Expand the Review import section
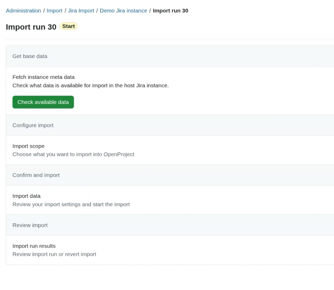Image resolution: width=334 pixels, height=290 pixels. point(30,225)
